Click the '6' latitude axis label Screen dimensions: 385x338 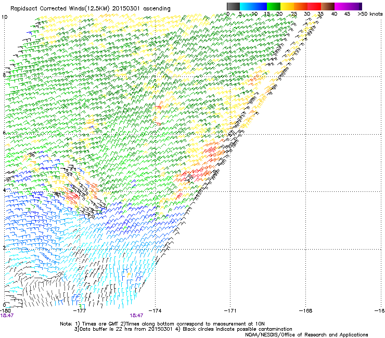click(x=4, y=133)
